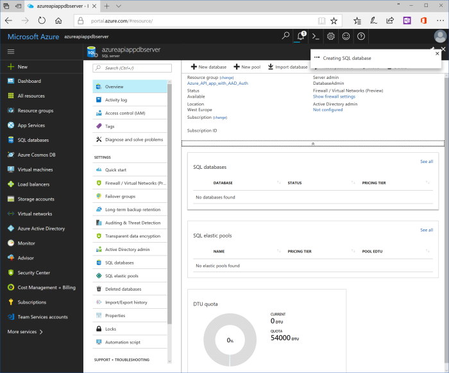
Task: Open the reading view icon
Action: click(x=321, y=21)
